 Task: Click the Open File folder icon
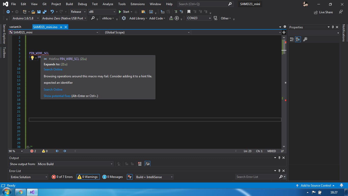tap(33, 12)
